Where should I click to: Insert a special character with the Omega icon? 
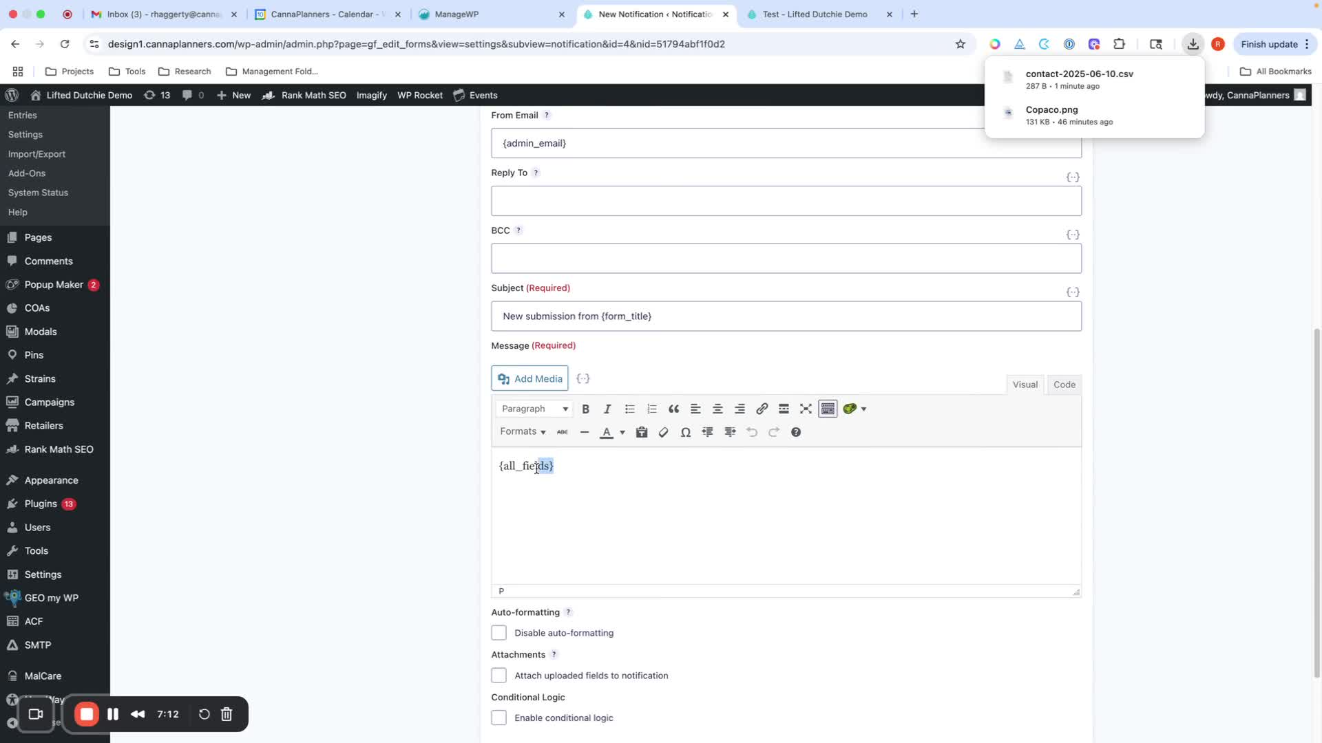point(685,432)
